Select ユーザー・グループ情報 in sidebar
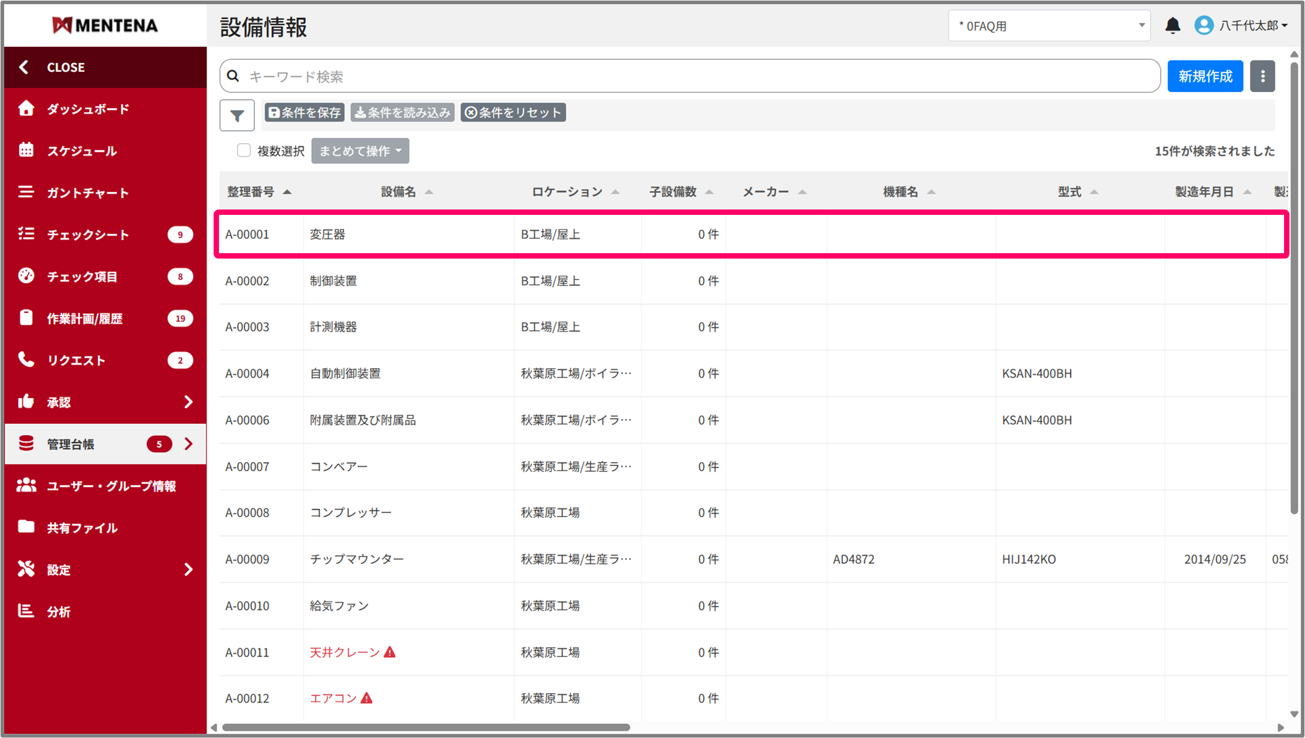This screenshot has width=1305, height=738. click(x=111, y=486)
